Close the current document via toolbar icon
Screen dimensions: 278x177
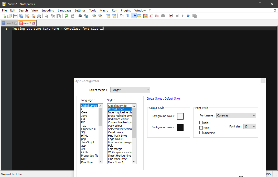pos(27,16)
